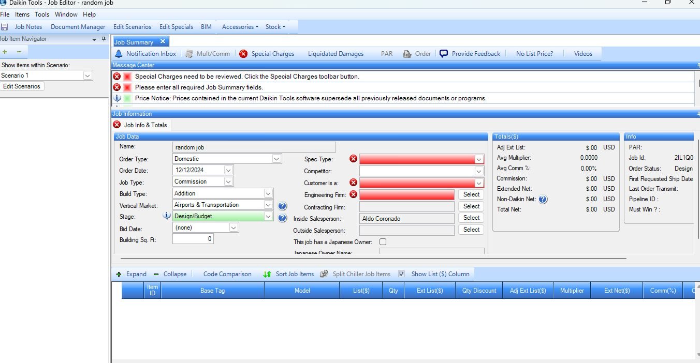Click Vertical Market help question icon
This screenshot has width=700, height=363.
tap(282, 206)
